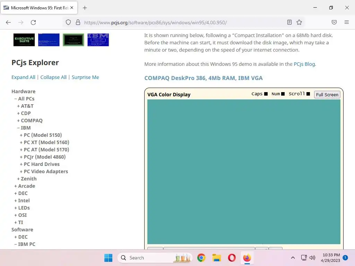
Task: Expand the AT&T tree node
Action: pyautogui.click(x=25, y=106)
